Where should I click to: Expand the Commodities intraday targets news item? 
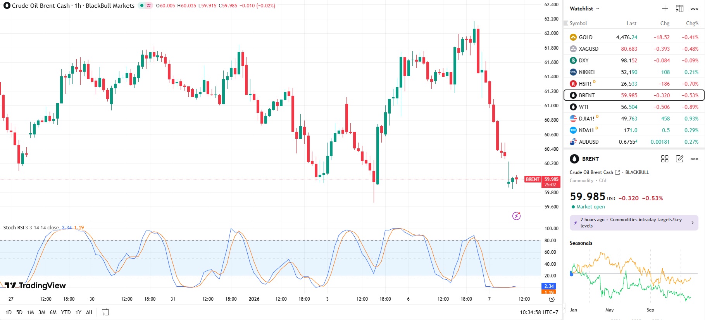[x=634, y=223]
